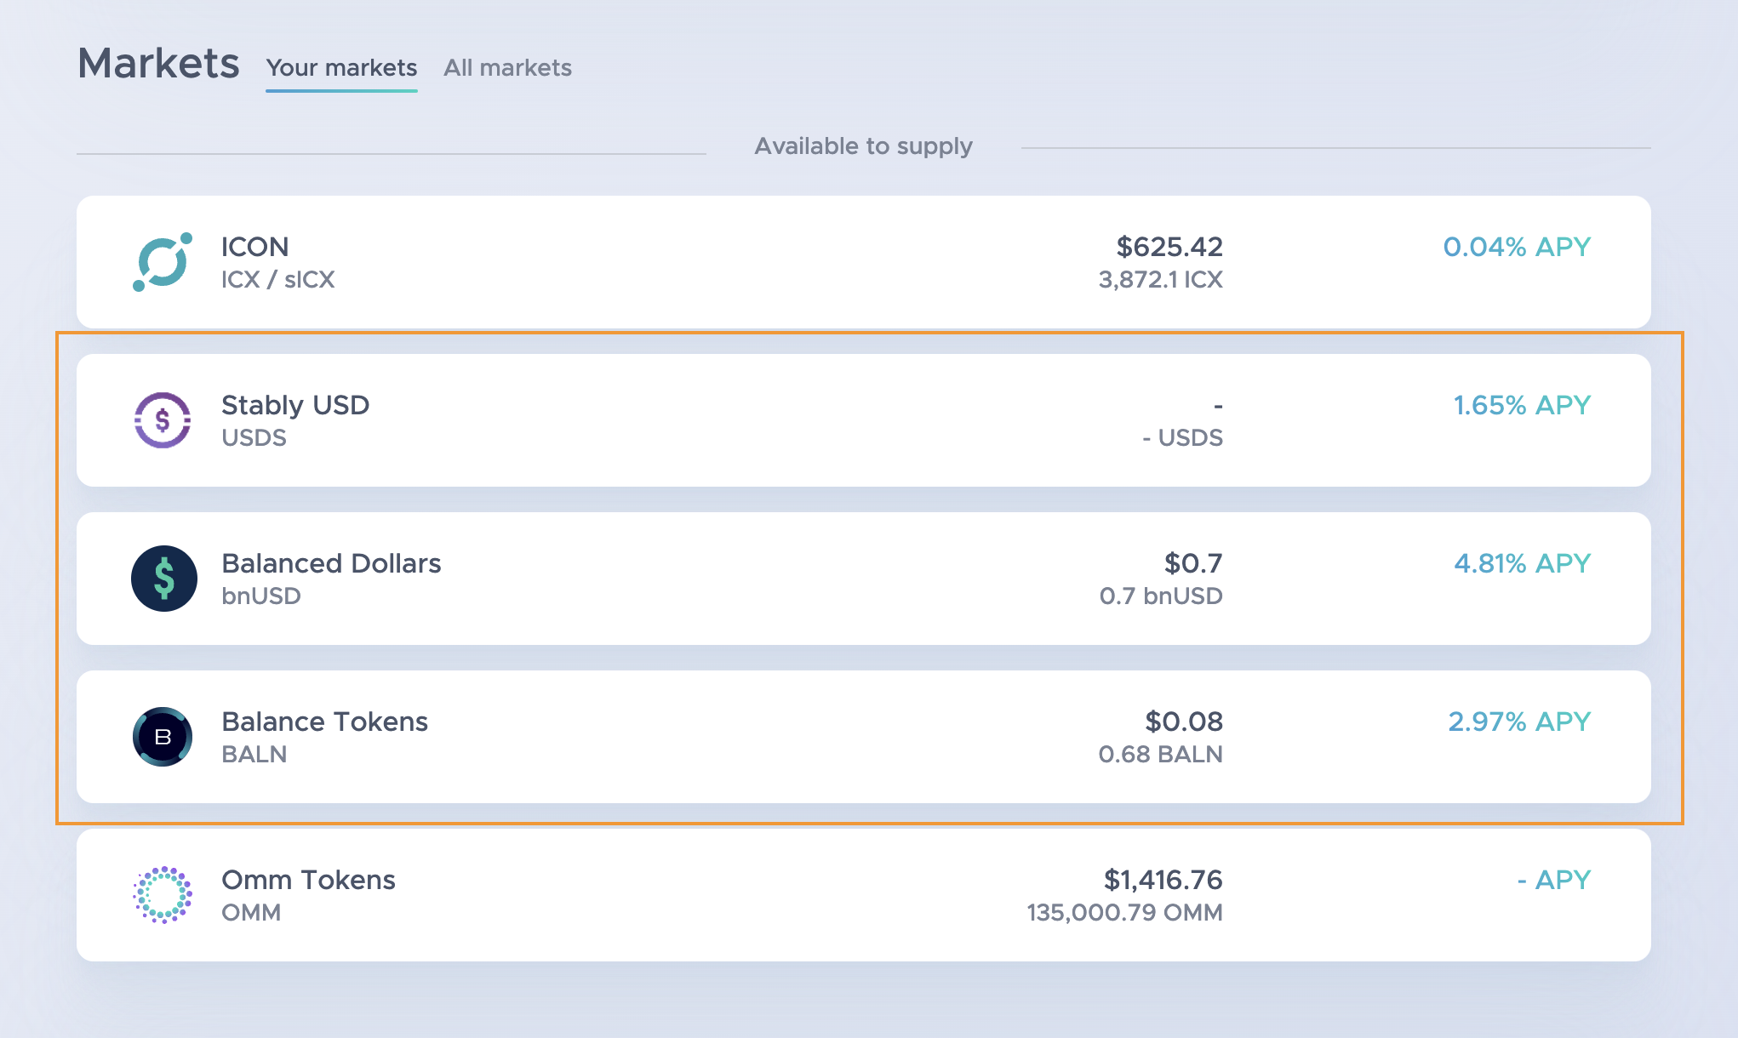This screenshot has height=1038, width=1738.
Task: Click the Markets page heading
Action: tap(158, 61)
